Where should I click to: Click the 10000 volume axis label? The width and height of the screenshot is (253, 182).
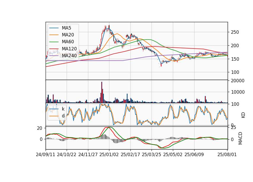point(238,92)
